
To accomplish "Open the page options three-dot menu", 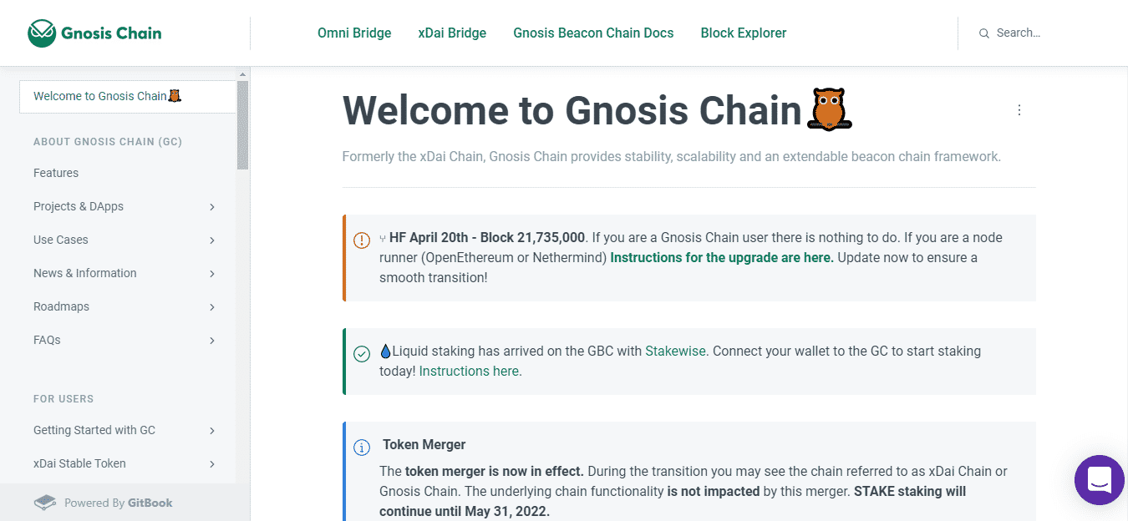I will (x=1019, y=110).
